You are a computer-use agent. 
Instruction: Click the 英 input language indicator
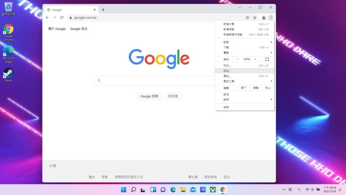290,190
